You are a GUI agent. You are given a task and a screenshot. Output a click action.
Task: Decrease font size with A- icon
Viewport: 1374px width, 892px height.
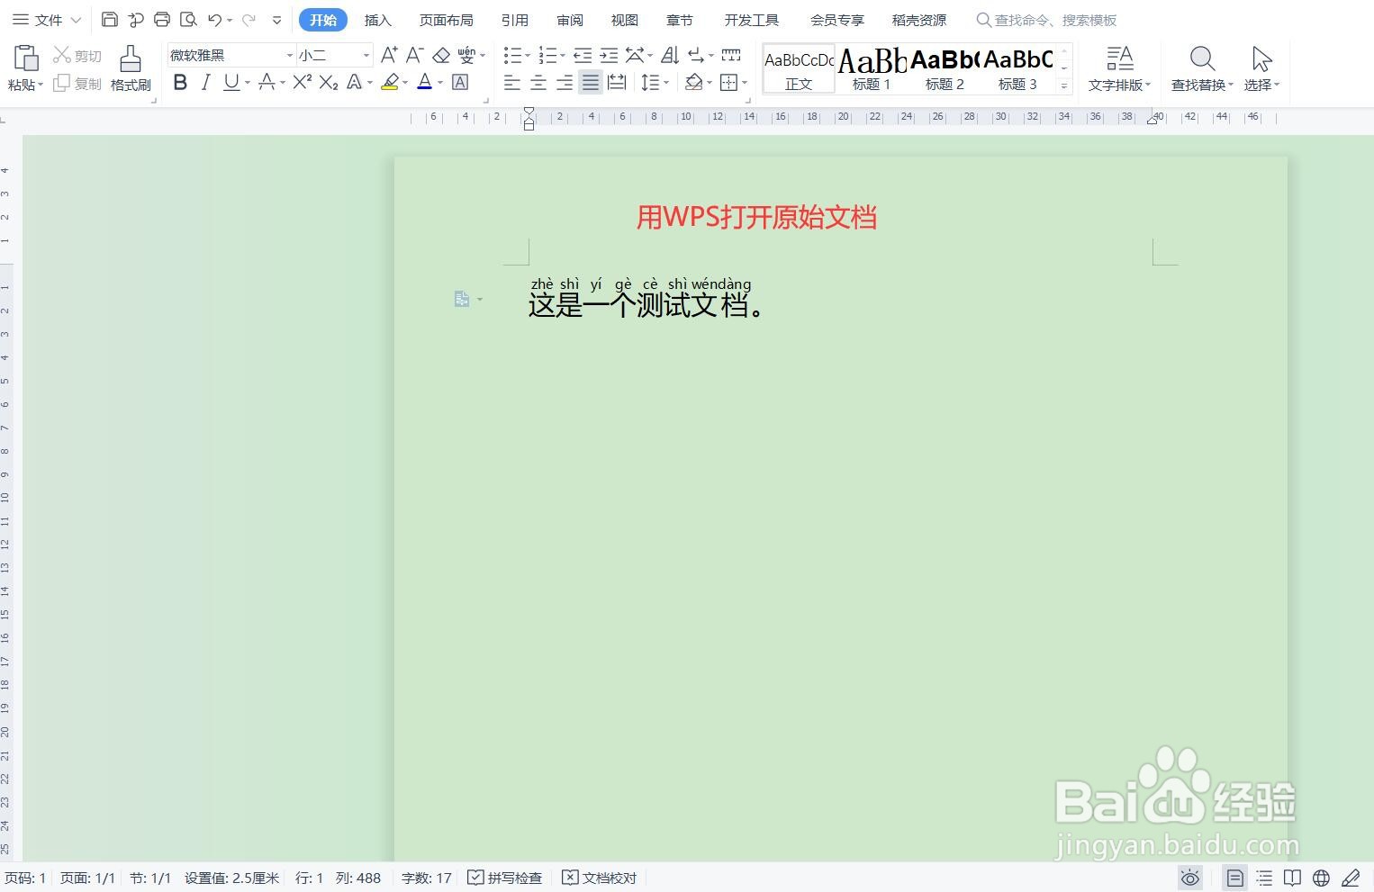(x=414, y=55)
